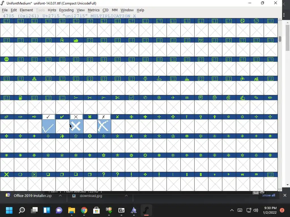The height and width of the screenshot is (217, 290).
Task: Open the Window menu
Action: 127,10
